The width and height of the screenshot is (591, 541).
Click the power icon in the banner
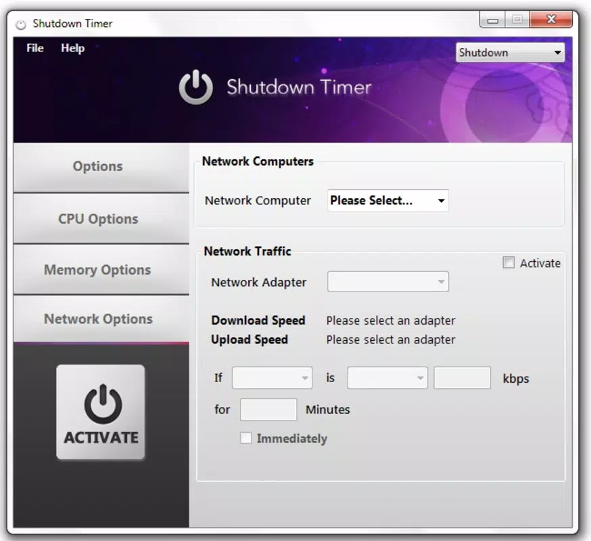coord(195,87)
